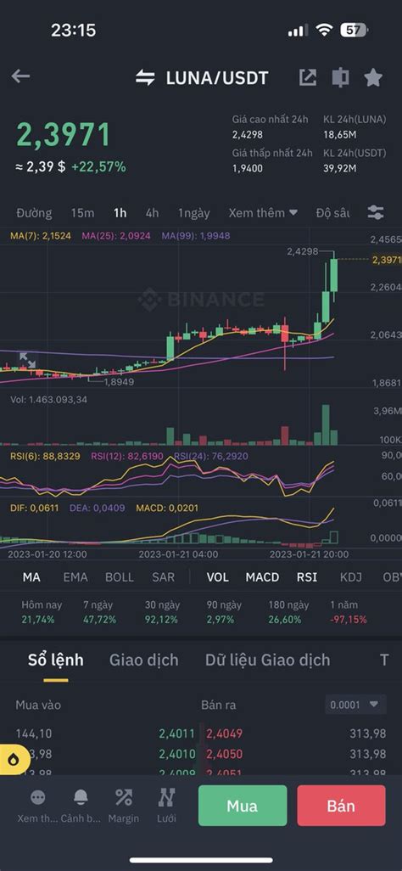
Task: Tap the LUNA/USDT pair title
Action: pyautogui.click(x=217, y=78)
